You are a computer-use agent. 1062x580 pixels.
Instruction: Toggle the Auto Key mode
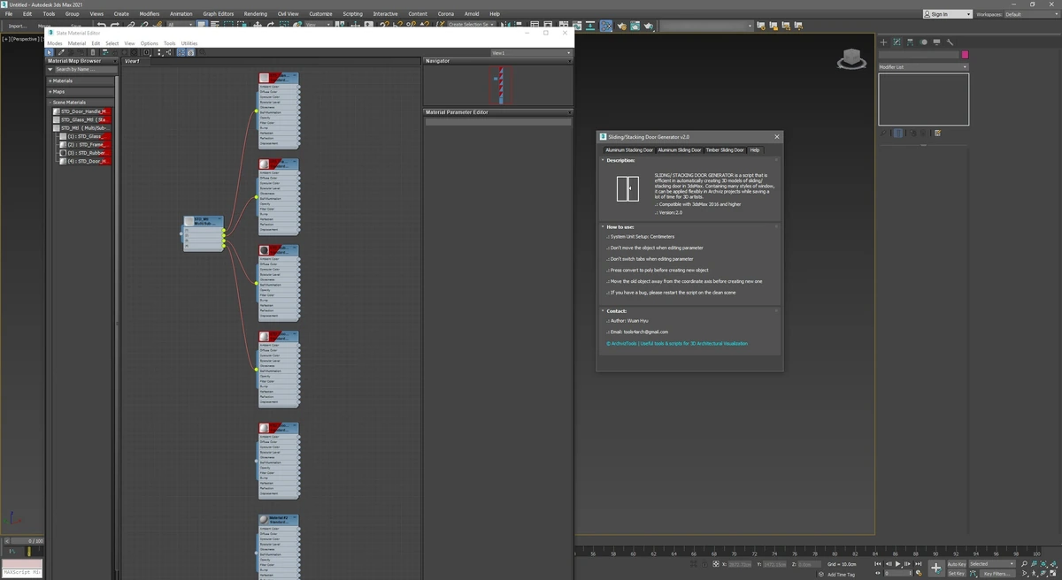tap(957, 563)
